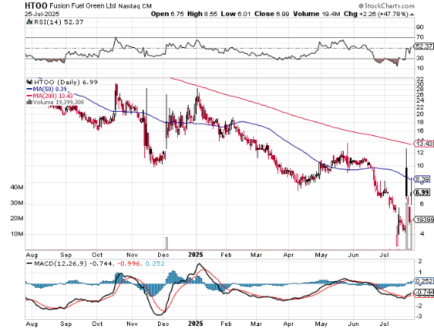Click the Jul label on MACD axis

tap(385, 324)
